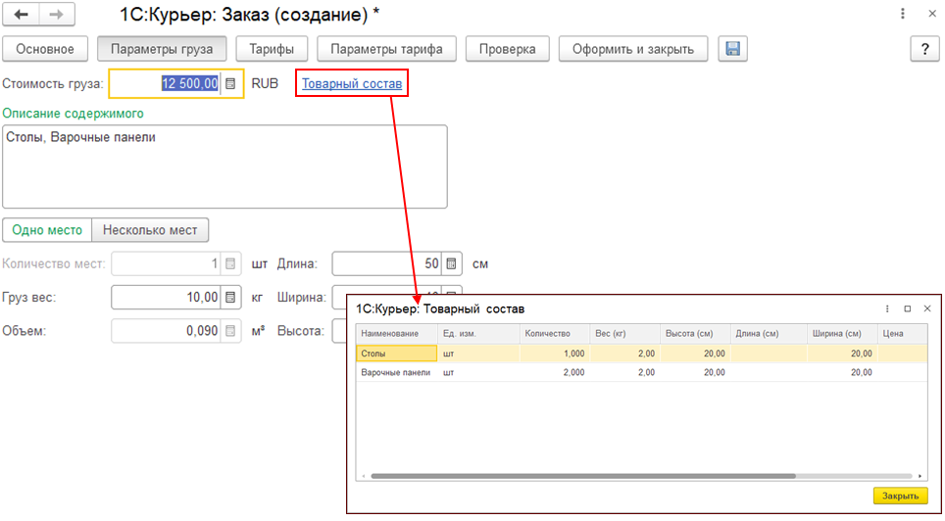Open the Товарный состав link
Screen dimensions: 945x521
pyautogui.click(x=352, y=83)
